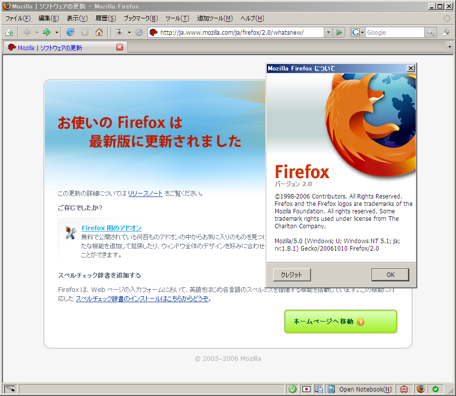Click the green Go arrow beside URL bar
Viewport: 456px width, 396px height.
pos(339,32)
